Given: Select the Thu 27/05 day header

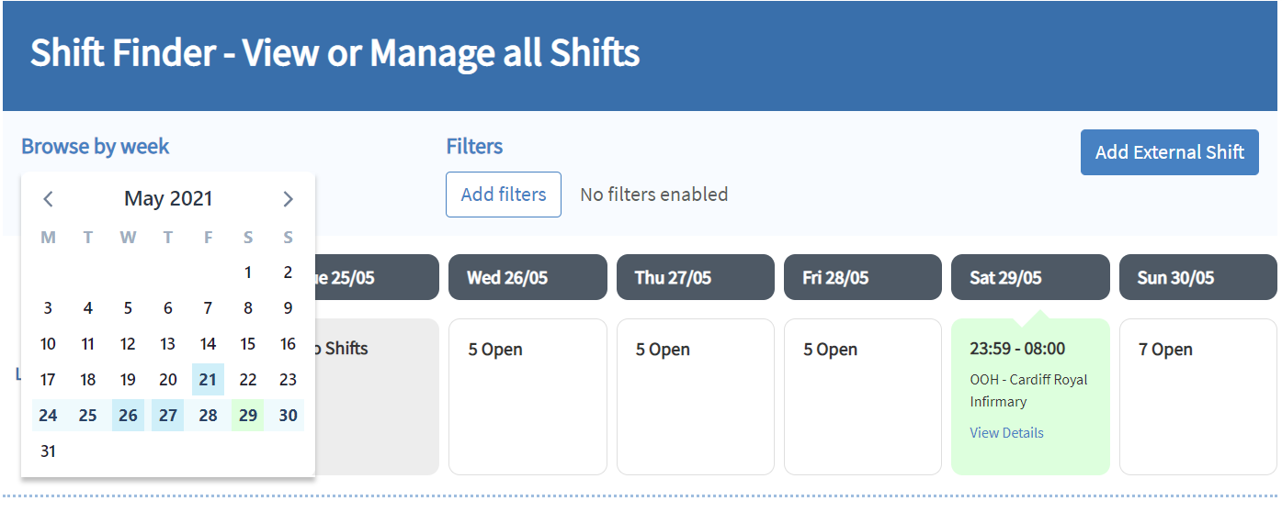Looking at the screenshot, I should (695, 277).
